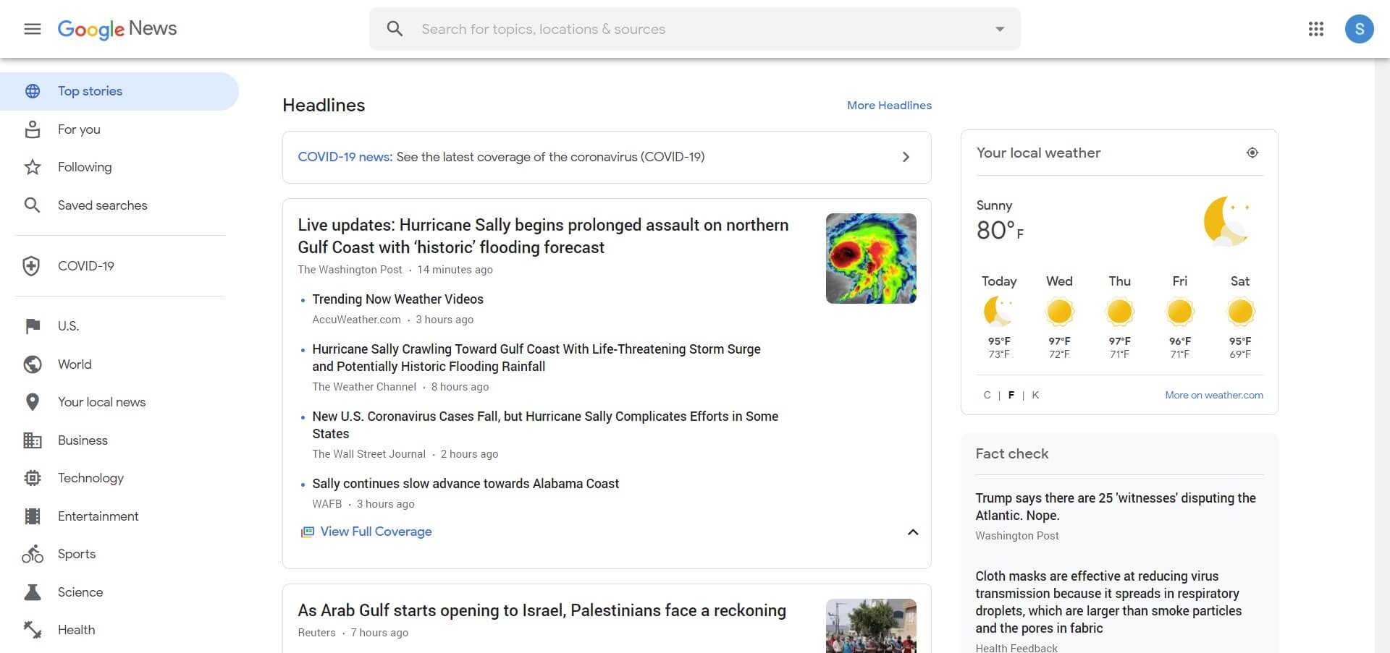Click the weather location target icon
Screen dimensions: 1390x653
1252,153
